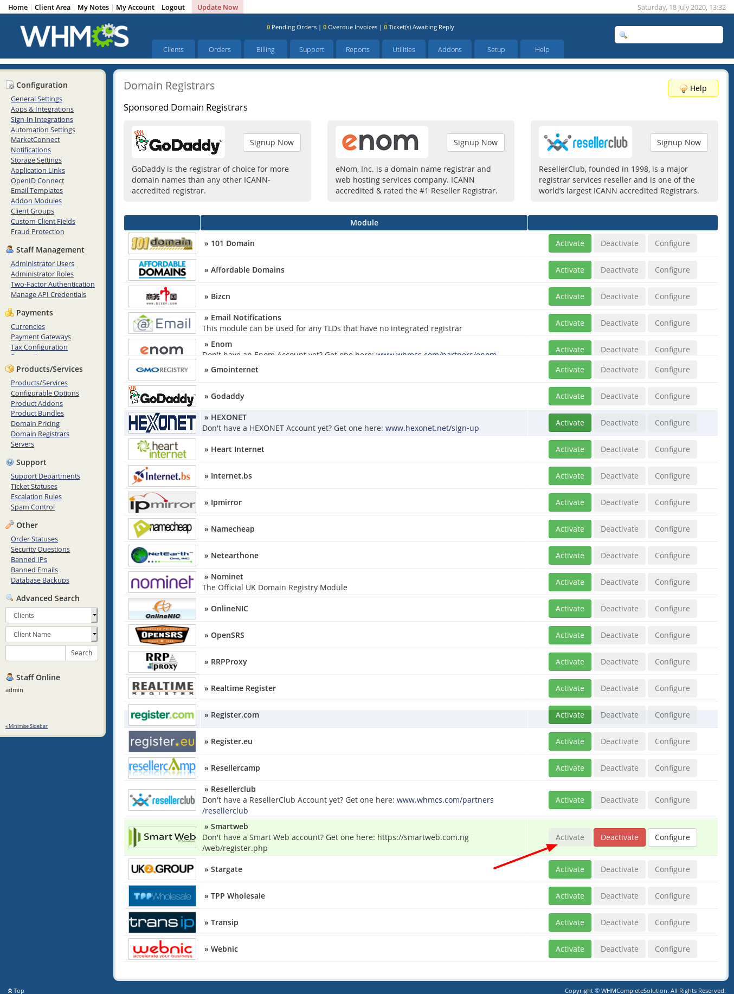Activate the Namecheap registrar
The width and height of the screenshot is (734, 994).
click(570, 529)
